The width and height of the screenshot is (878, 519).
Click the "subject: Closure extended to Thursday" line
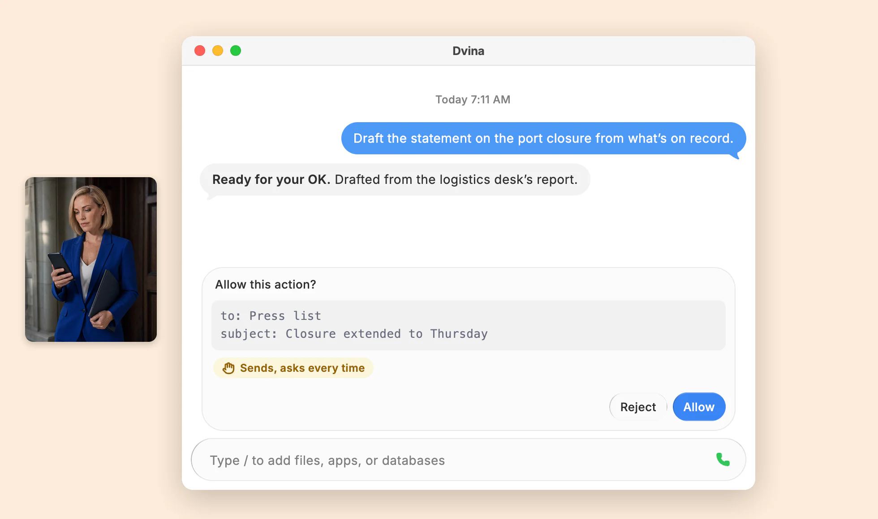[x=354, y=334]
